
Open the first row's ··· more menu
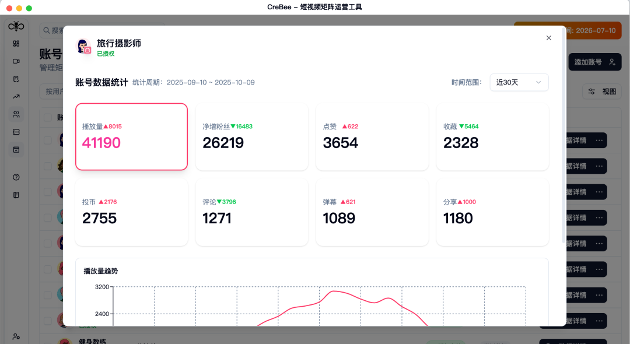599,141
